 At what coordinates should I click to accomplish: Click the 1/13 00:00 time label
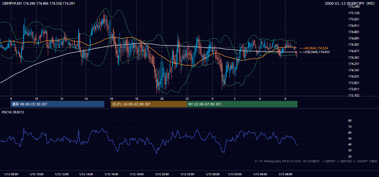tap(212, 174)
